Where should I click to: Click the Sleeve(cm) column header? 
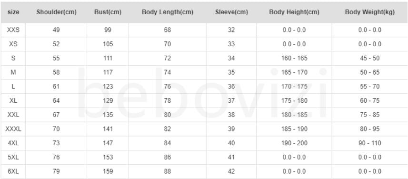pyautogui.click(x=231, y=12)
